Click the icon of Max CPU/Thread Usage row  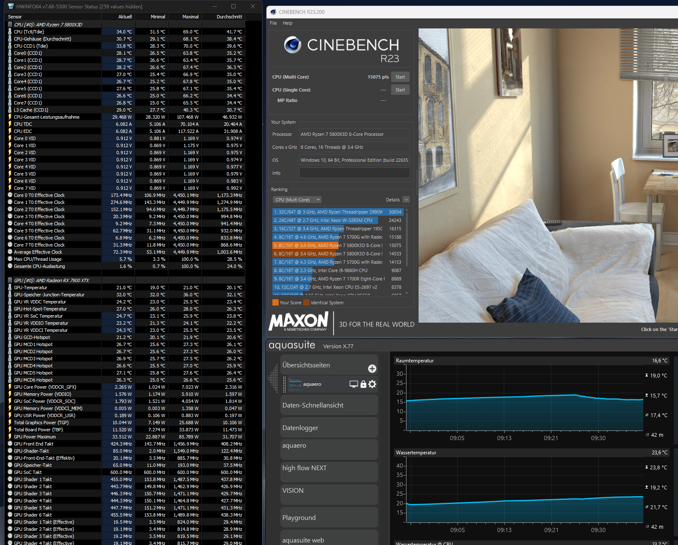(x=10, y=259)
